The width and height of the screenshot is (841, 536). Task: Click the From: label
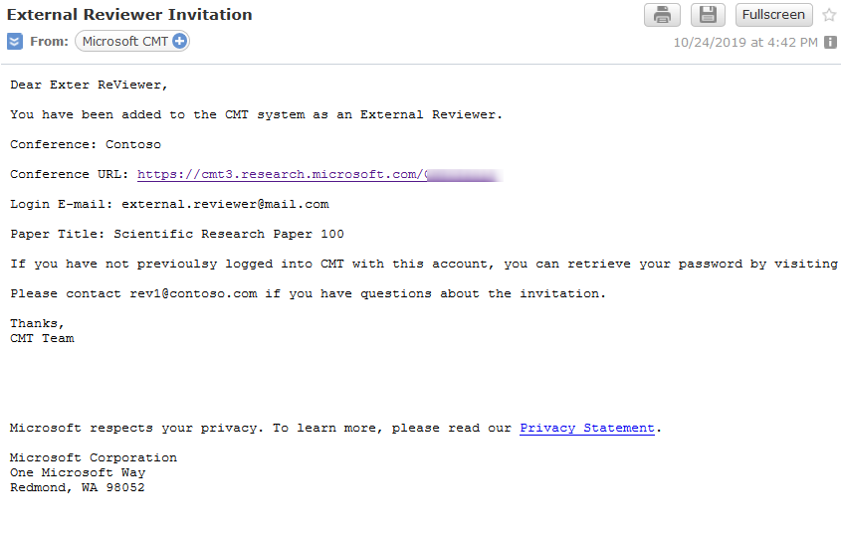pos(50,41)
